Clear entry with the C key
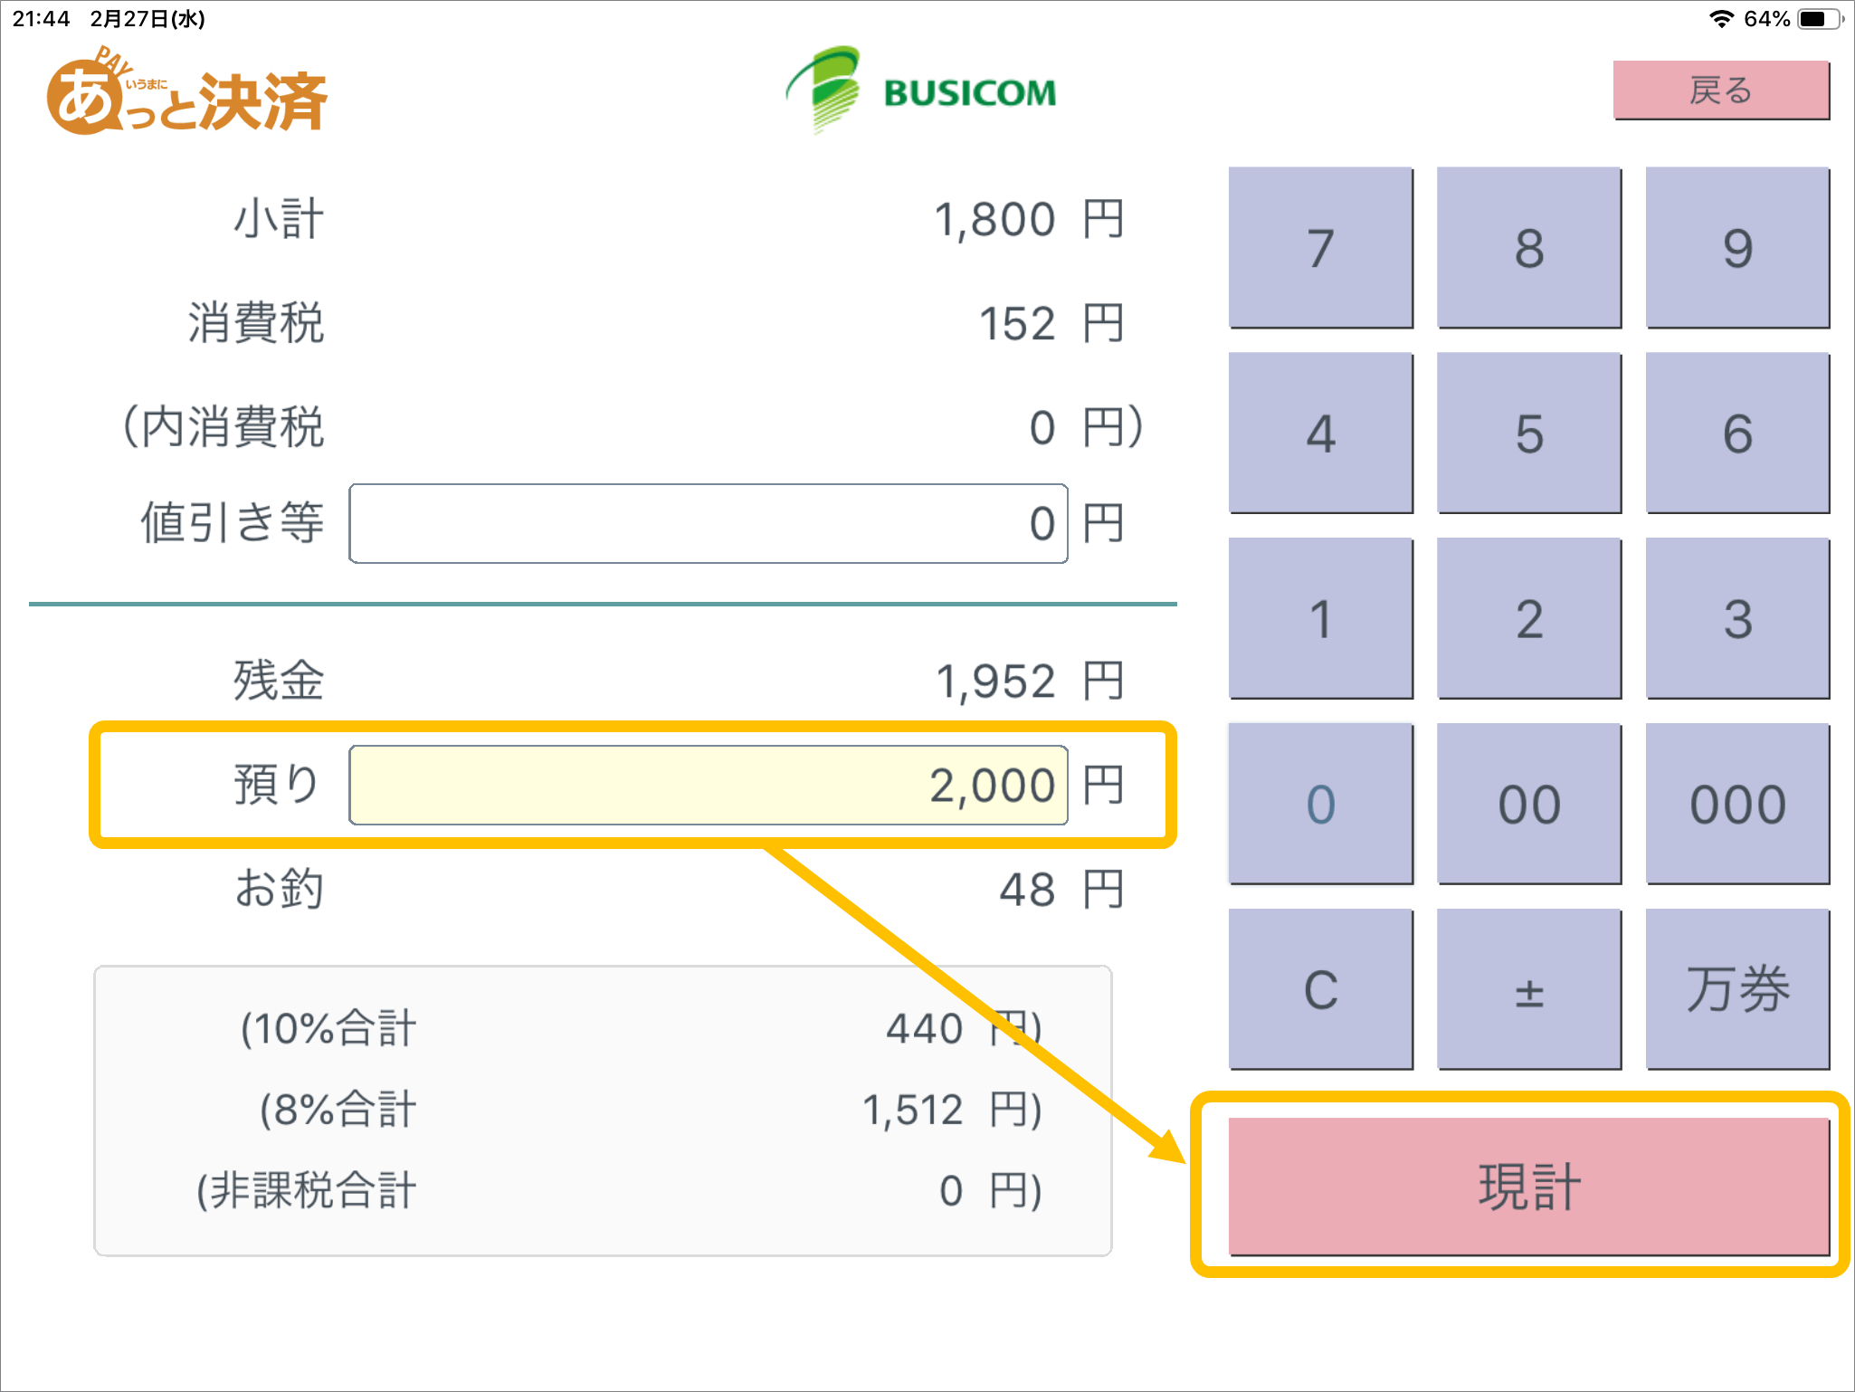The height and width of the screenshot is (1392, 1855). (x=1320, y=988)
